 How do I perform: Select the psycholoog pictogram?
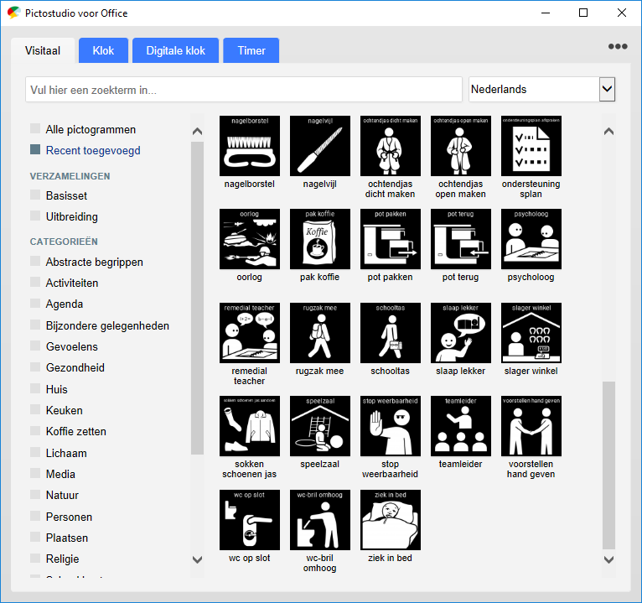[x=531, y=239]
